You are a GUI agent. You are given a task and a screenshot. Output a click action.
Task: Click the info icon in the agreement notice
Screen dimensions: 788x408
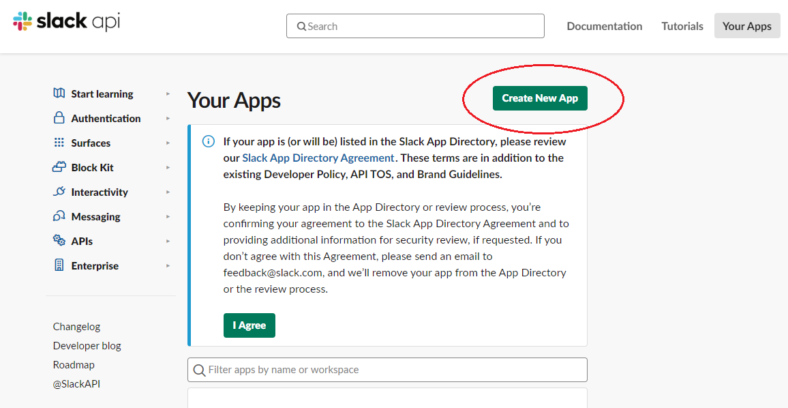208,141
